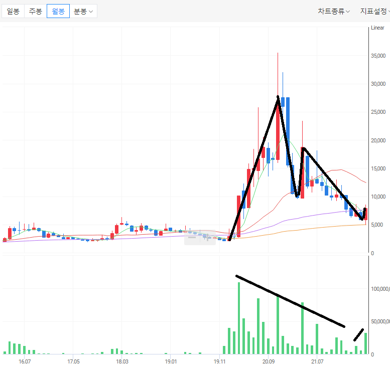The width and height of the screenshot is (390, 368).
Task: Click the 30,000 price axis label
Action: (378, 84)
